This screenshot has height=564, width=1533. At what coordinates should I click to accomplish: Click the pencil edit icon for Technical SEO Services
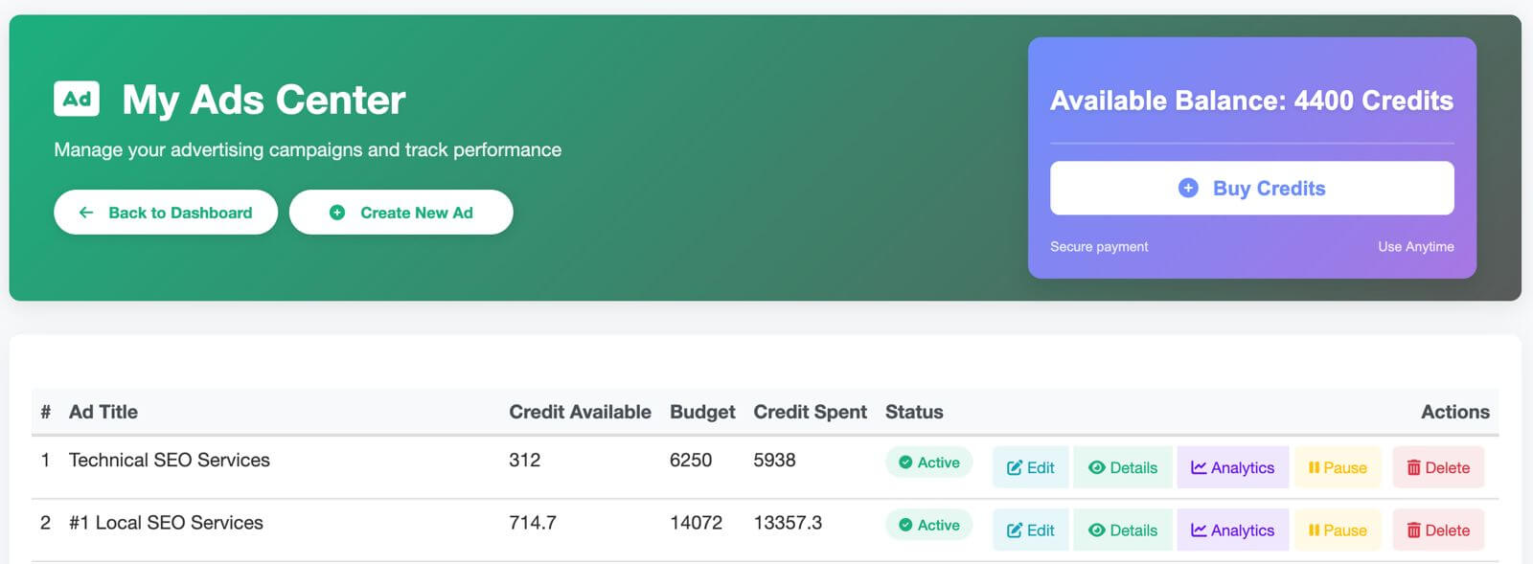(1014, 468)
